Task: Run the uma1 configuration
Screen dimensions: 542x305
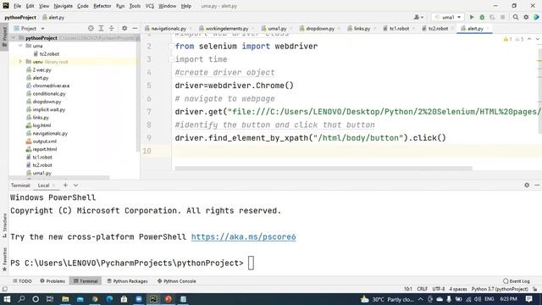Action: (472, 17)
